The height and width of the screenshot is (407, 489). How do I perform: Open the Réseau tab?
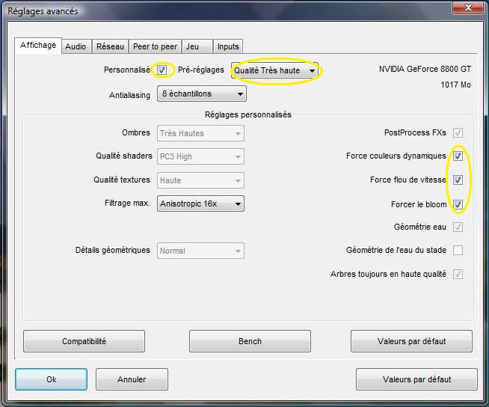coord(110,46)
